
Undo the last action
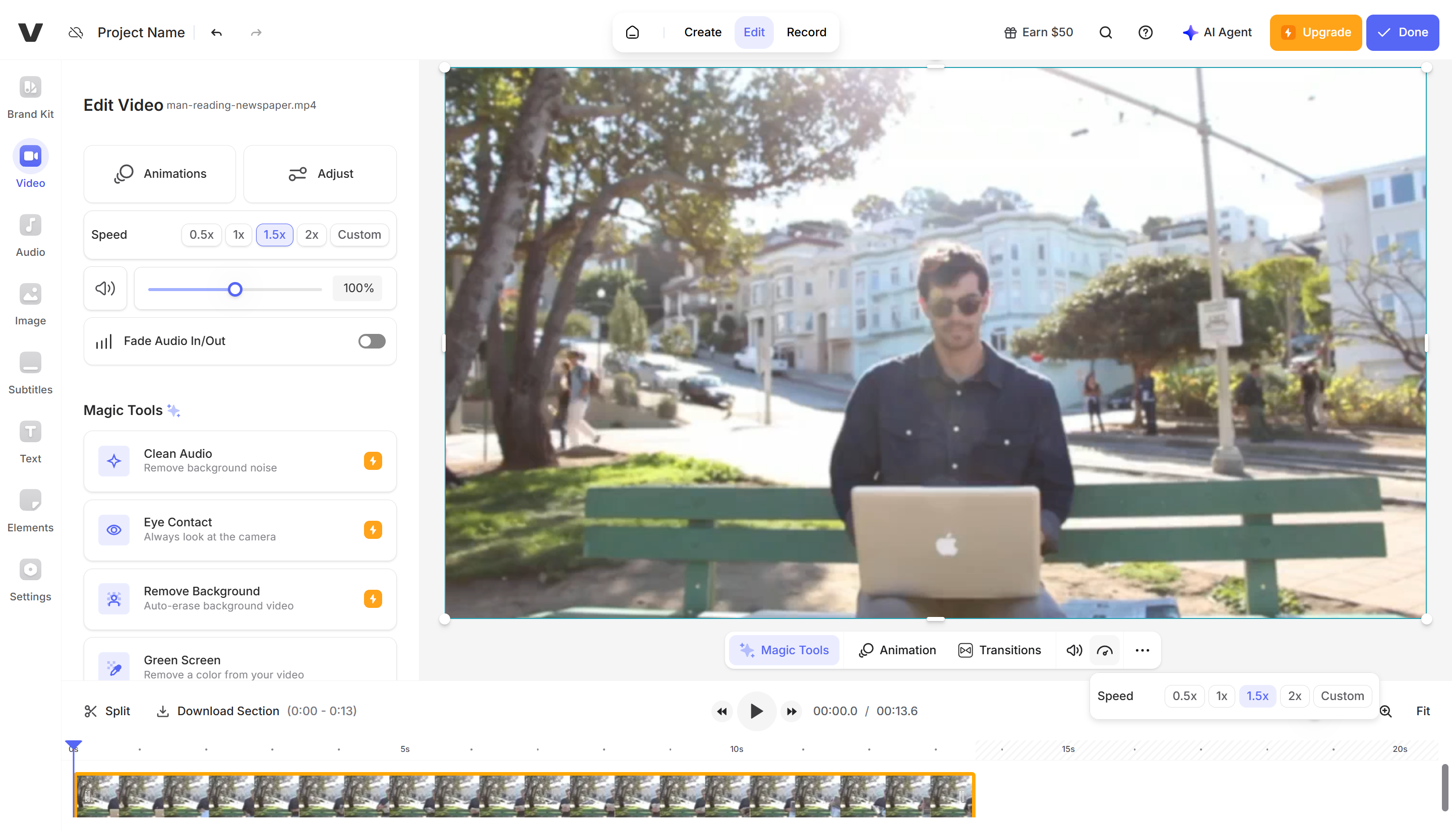[216, 33]
